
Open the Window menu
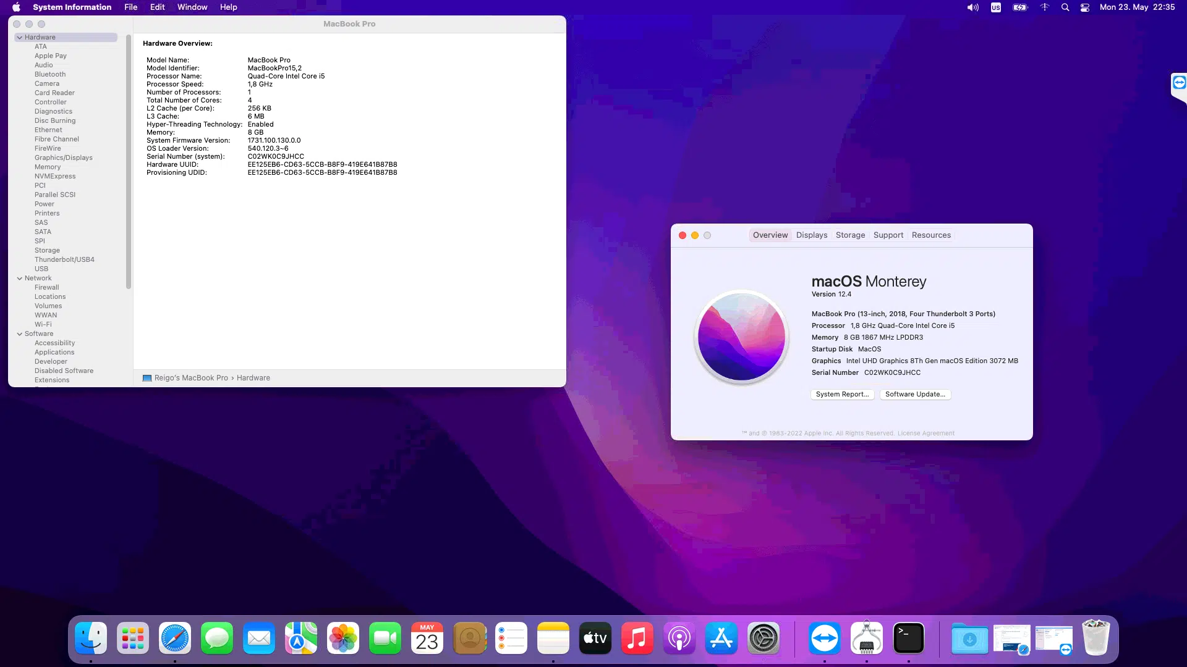(x=192, y=7)
